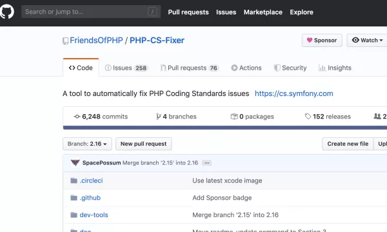This screenshot has height=232, width=387.
Task: Focus the Search or jump to field
Action: (x=91, y=12)
